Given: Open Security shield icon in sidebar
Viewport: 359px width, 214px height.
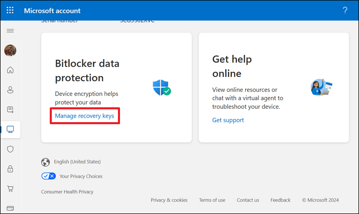Looking at the screenshot, I should 10,149.
